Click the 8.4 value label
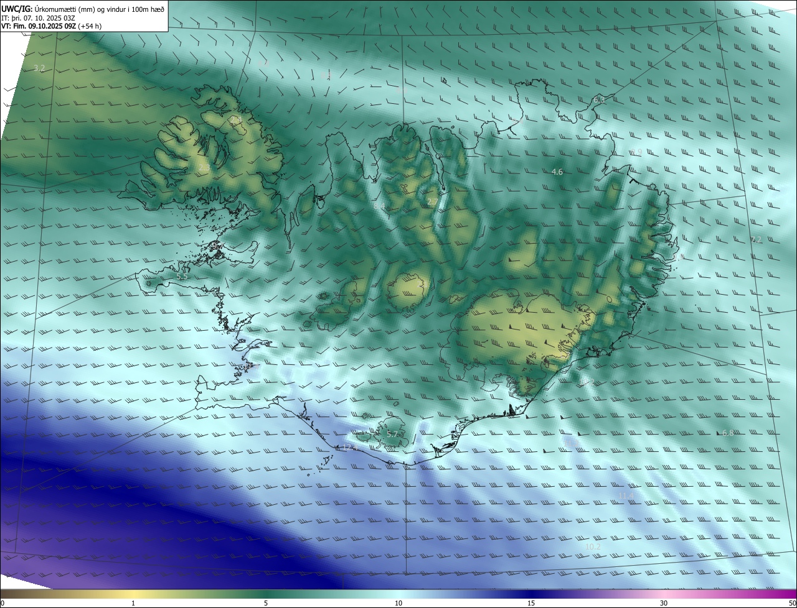This screenshot has width=797, height=608. (379, 206)
